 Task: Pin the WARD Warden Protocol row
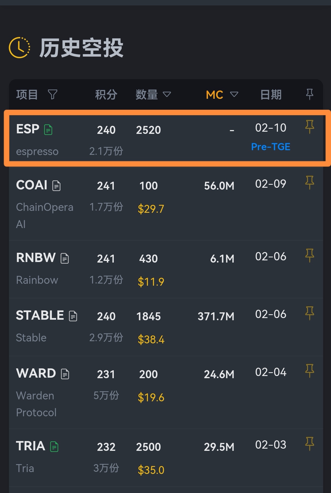tap(309, 371)
